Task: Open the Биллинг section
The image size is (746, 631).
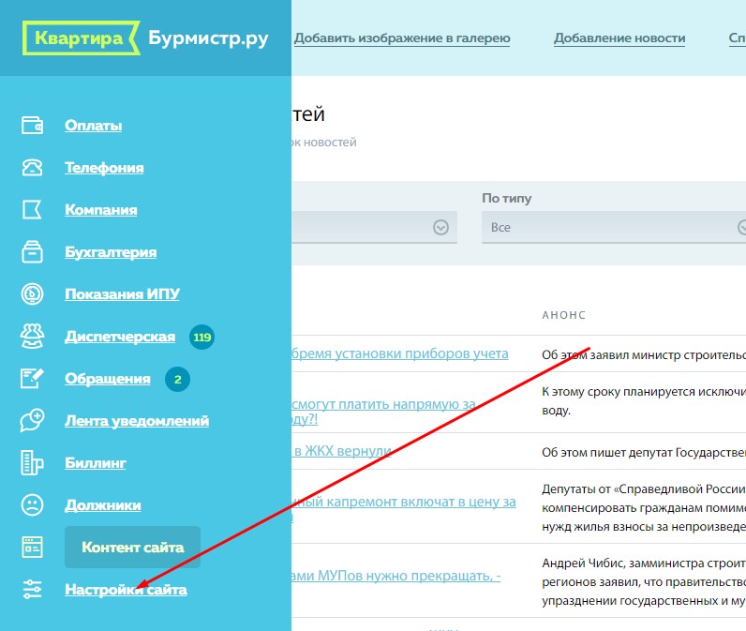Action: tap(96, 462)
